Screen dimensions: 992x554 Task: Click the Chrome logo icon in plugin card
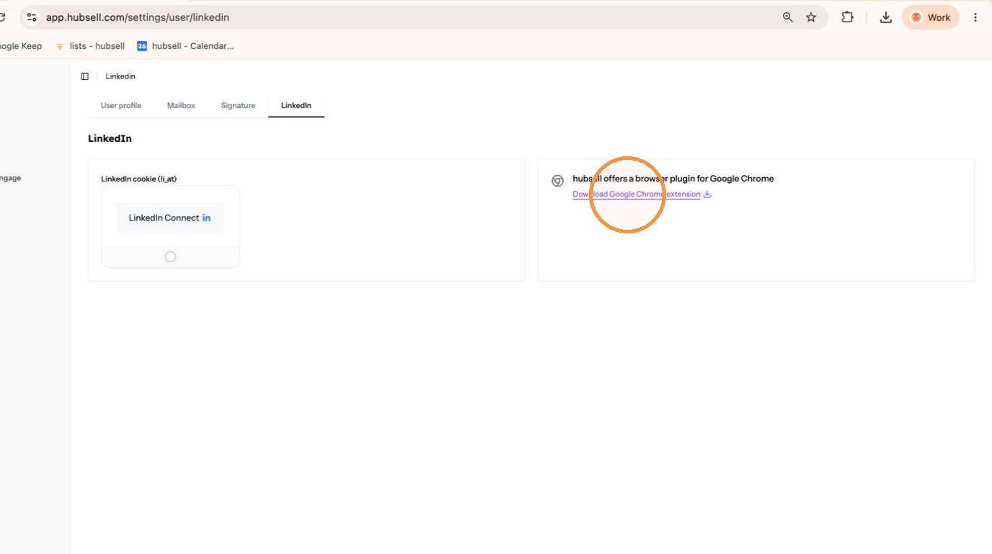coord(557,181)
